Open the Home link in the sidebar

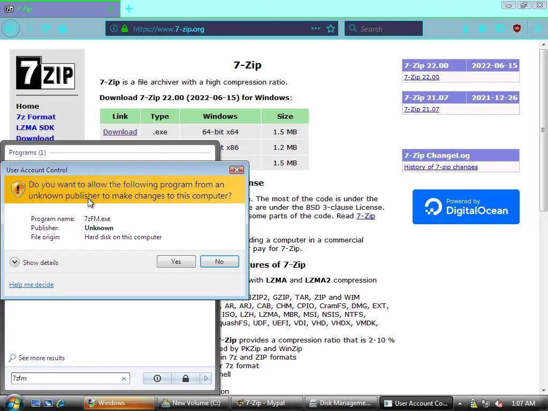point(28,106)
